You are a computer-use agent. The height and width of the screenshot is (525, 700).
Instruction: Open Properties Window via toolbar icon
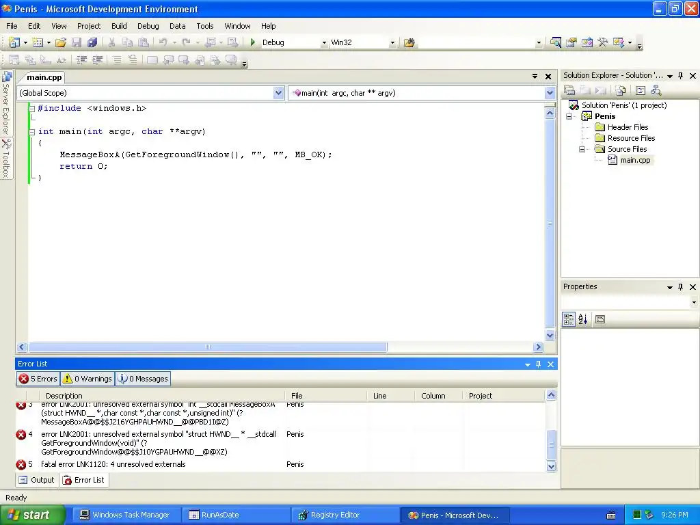571,42
